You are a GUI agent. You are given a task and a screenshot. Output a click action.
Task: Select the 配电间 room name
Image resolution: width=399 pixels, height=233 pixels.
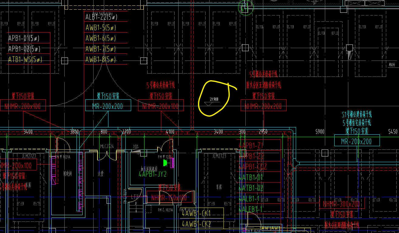coord(67,174)
